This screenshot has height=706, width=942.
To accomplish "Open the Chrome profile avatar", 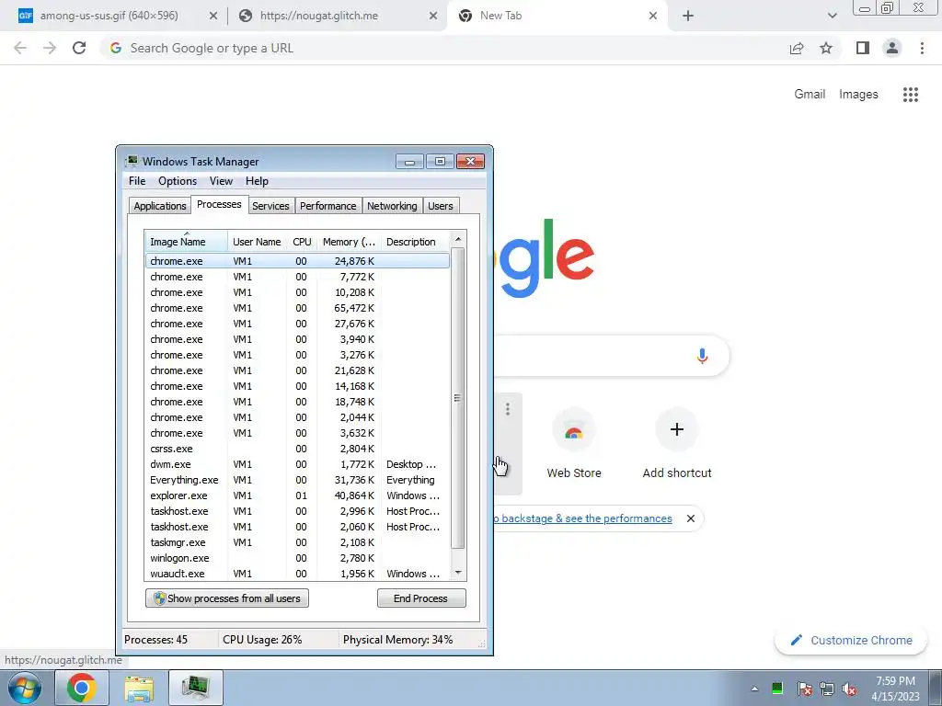I will click(892, 48).
